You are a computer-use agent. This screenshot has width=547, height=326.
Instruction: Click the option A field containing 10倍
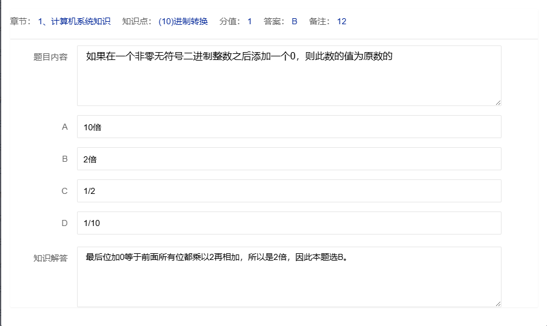289,127
